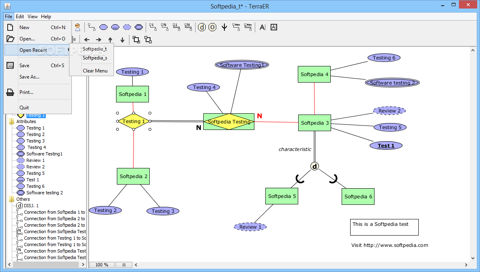480x272 pixels.
Task: Click the Software Testing1 multivalued ellipse
Action: (x=242, y=65)
